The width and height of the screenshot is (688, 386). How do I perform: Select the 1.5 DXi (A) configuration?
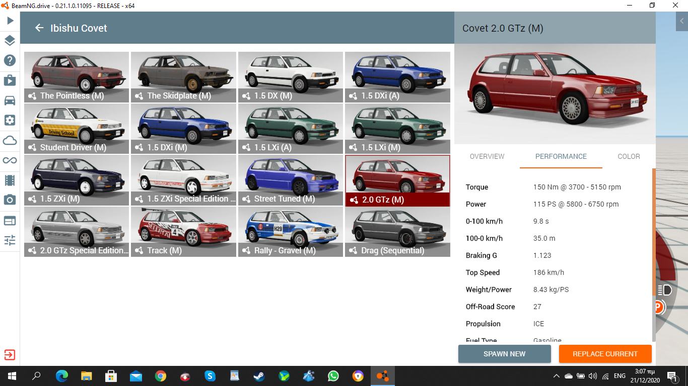398,77
